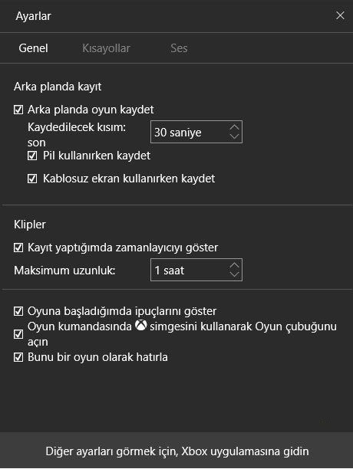
Task: Decrease 30 saniye using down arrow
Action: [234, 136]
